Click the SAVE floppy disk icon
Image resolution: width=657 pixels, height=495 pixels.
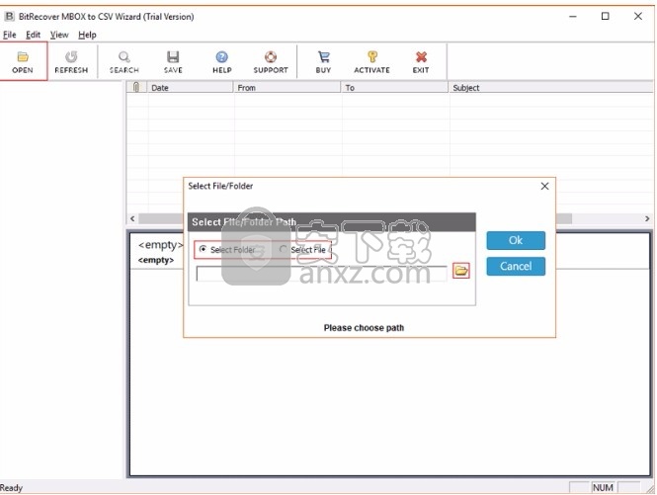click(173, 56)
